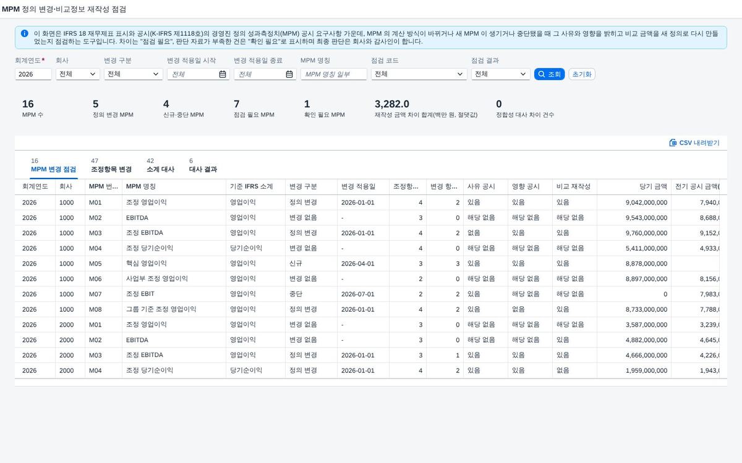The width and height of the screenshot is (742, 463).
Task: Open the 조정항목 변경 tab
Action: [x=111, y=165]
